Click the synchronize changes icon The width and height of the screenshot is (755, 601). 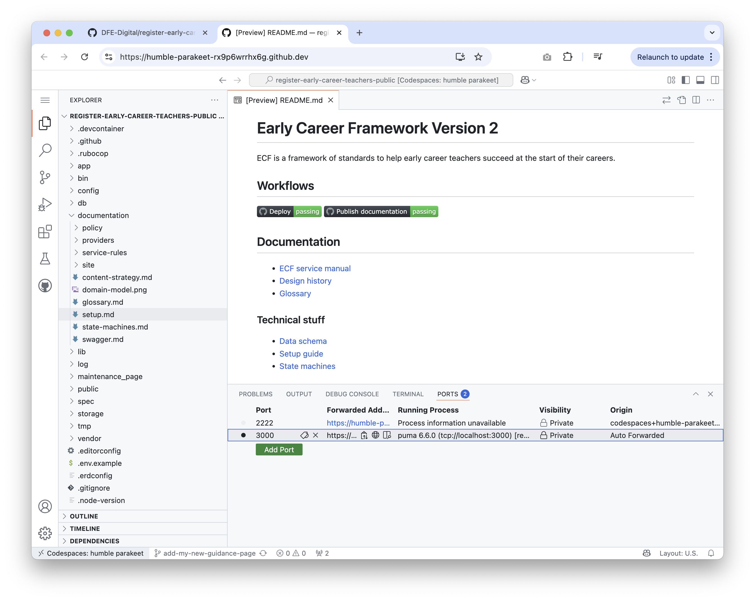pyautogui.click(x=263, y=553)
